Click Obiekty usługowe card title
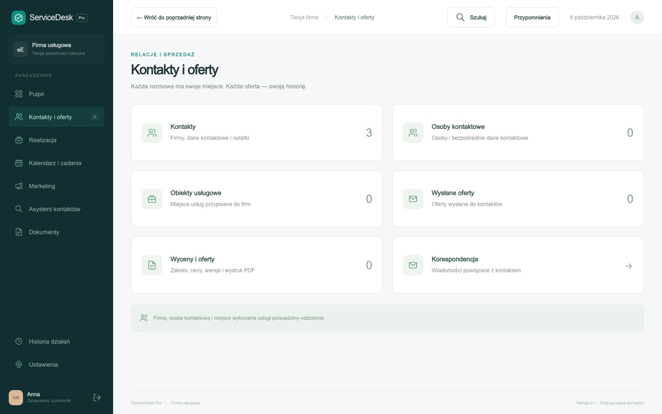The image size is (662, 414). click(196, 193)
